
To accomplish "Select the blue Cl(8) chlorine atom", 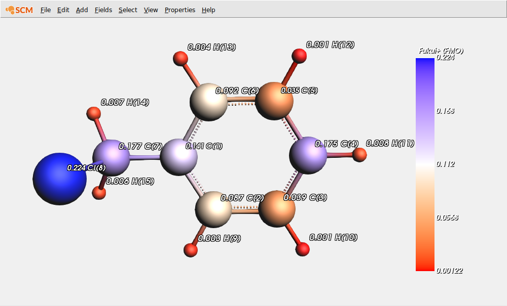I will pos(61,177).
